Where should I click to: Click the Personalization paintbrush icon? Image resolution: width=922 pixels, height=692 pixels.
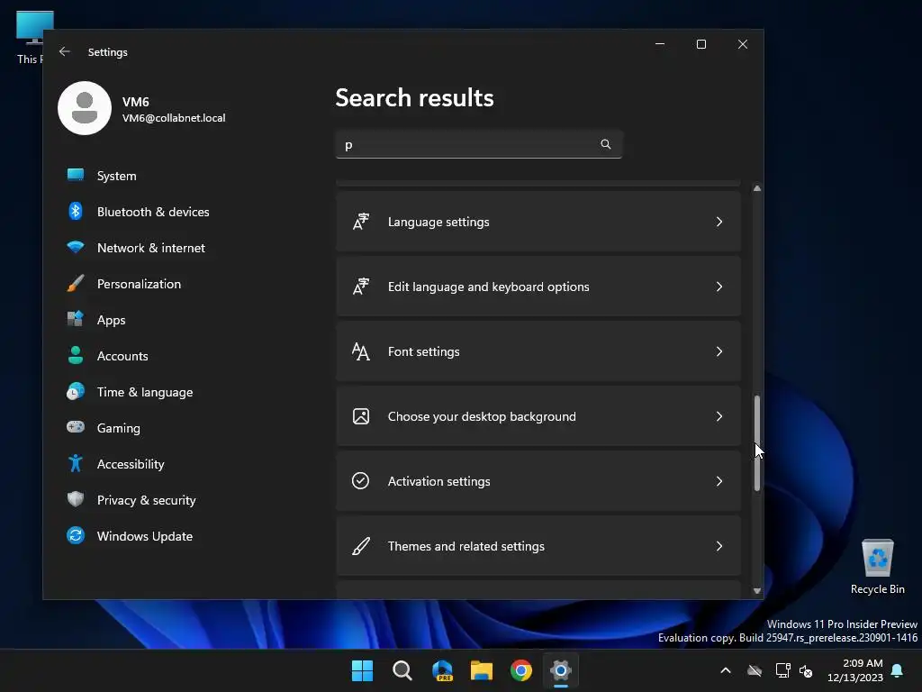pos(76,283)
